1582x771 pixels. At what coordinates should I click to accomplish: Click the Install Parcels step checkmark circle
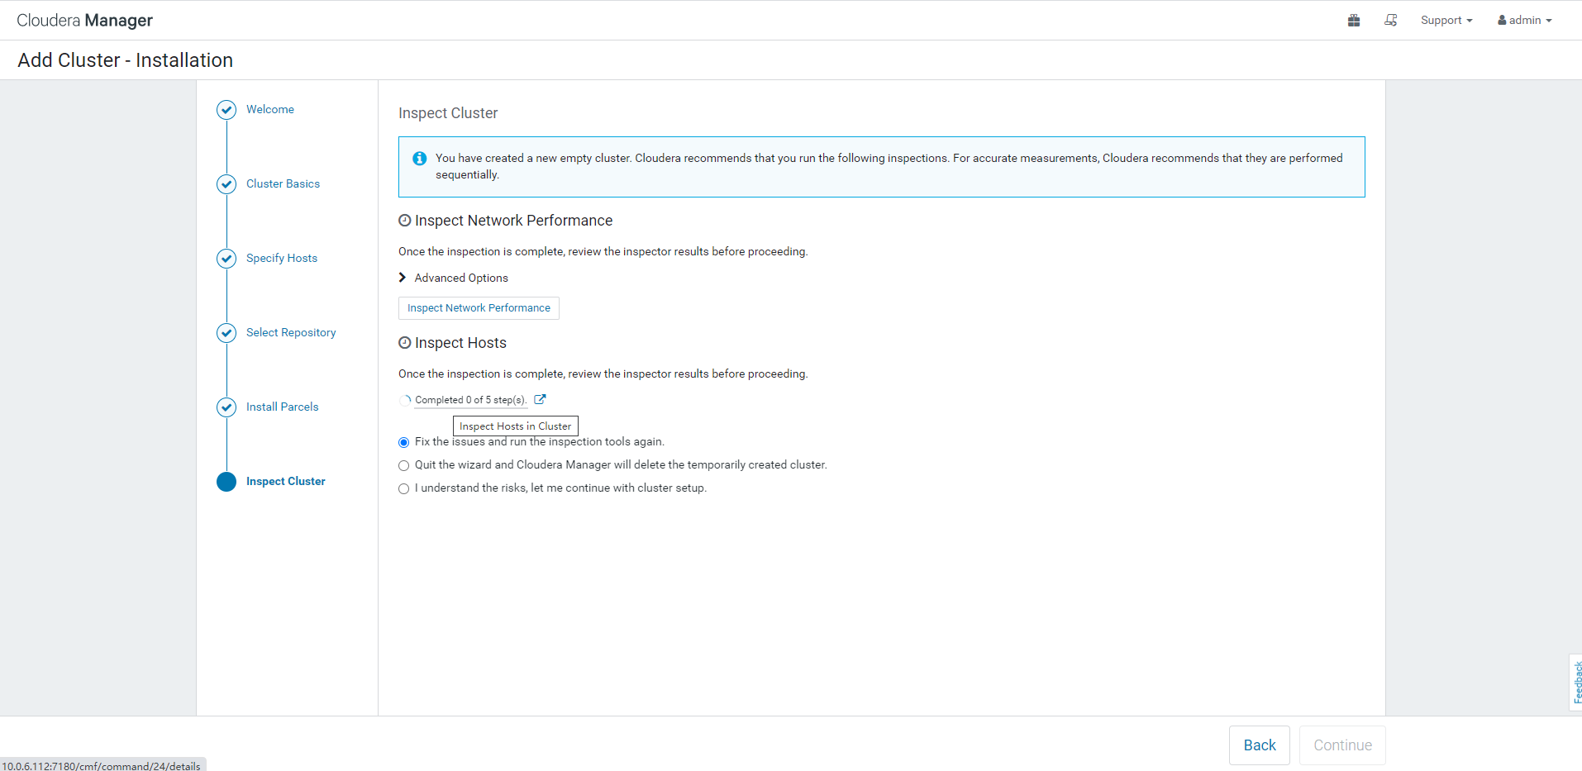(x=226, y=407)
